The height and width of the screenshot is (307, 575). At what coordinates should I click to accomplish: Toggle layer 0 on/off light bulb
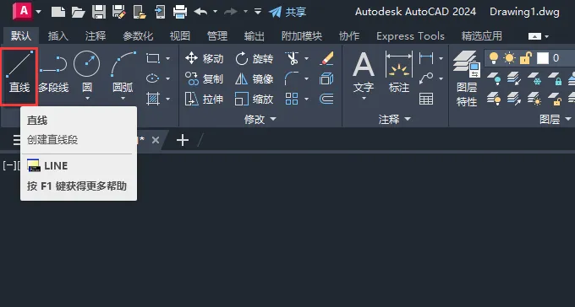click(x=494, y=58)
